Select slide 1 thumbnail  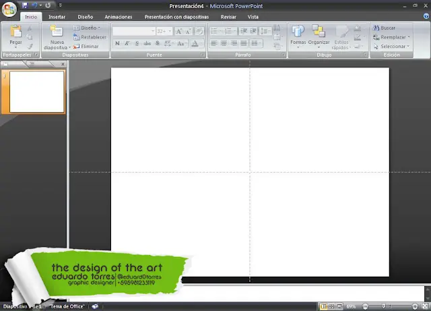pyautogui.click(x=36, y=92)
